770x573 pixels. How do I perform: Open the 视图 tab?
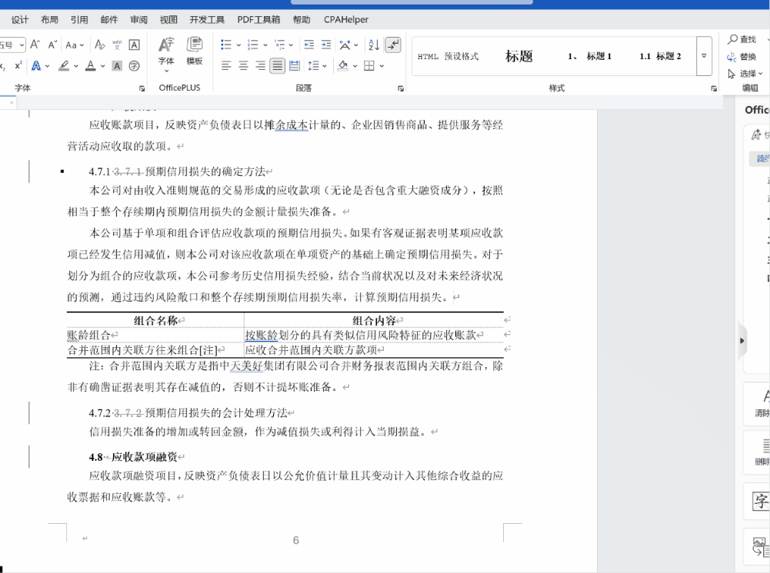pos(168,20)
